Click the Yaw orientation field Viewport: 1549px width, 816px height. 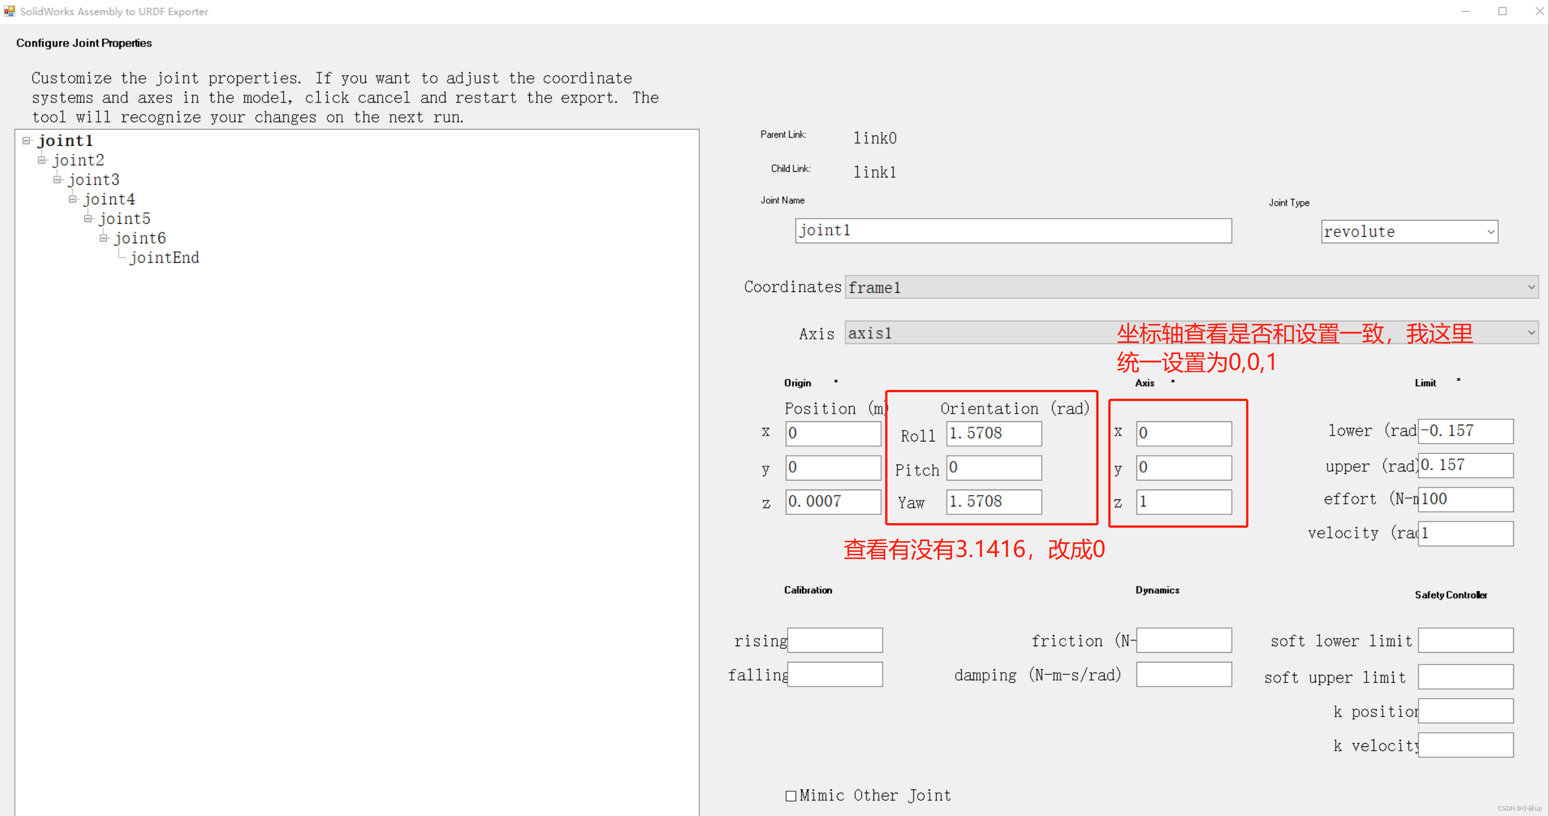tap(993, 501)
